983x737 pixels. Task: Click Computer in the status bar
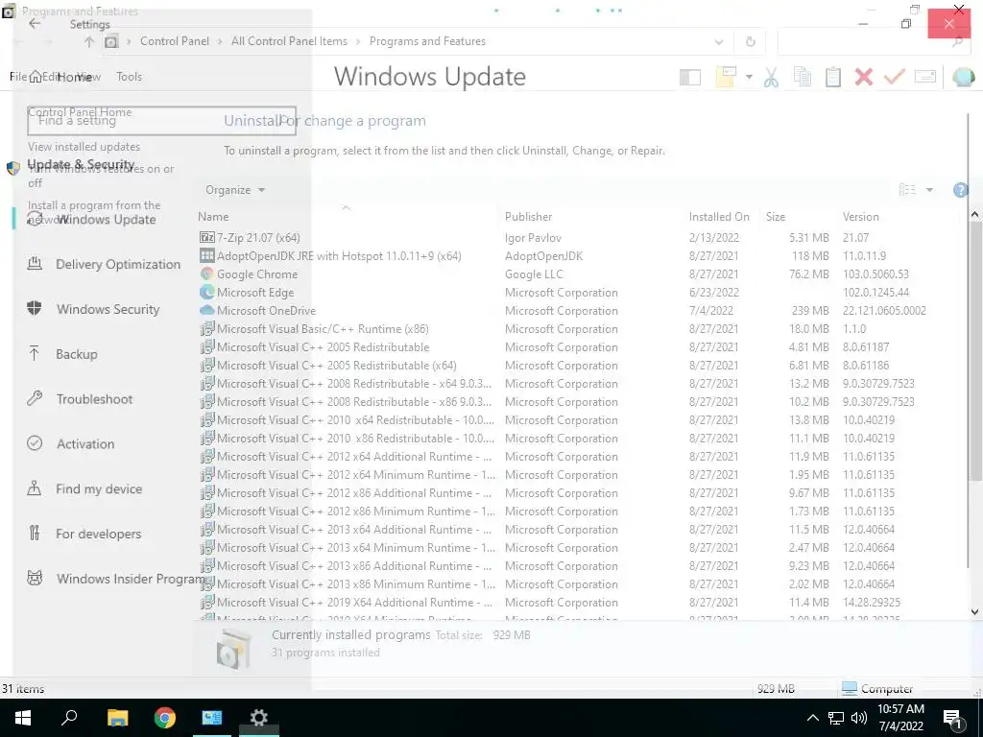click(x=877, y=689)
